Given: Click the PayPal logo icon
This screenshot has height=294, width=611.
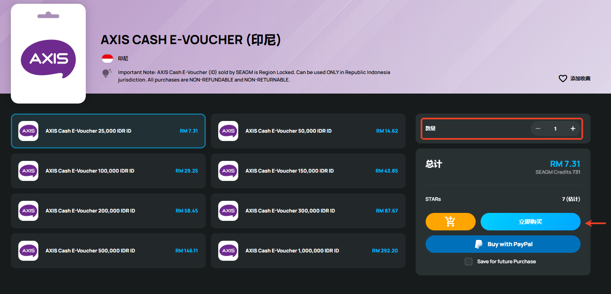Looking at the screenshot, I should tap(479, 244).
